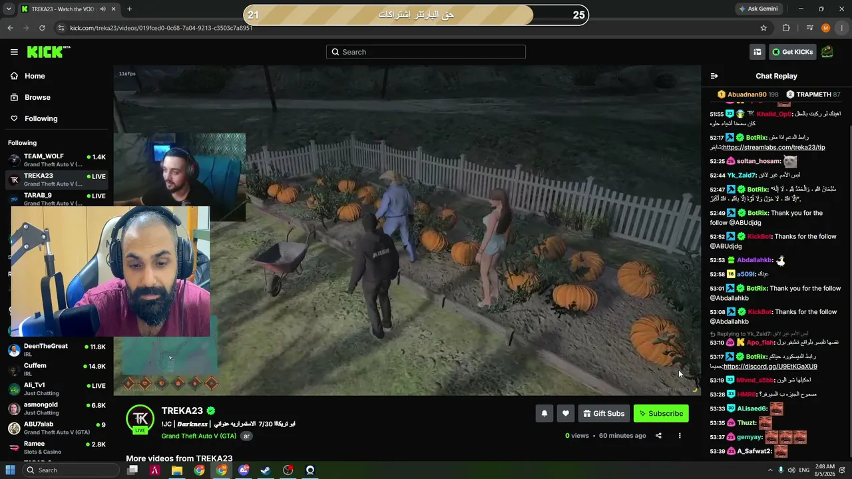Open Chrome profile avatar

[x=826, y=28]
